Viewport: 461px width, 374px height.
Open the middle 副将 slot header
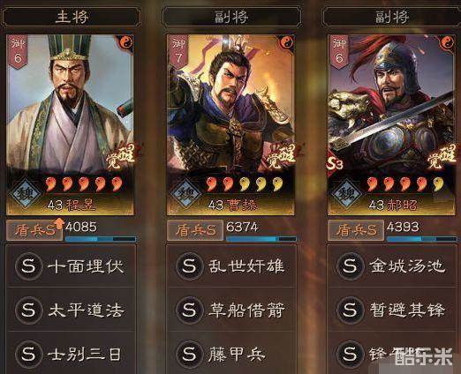pyautogui.click(x=231, y=17)
